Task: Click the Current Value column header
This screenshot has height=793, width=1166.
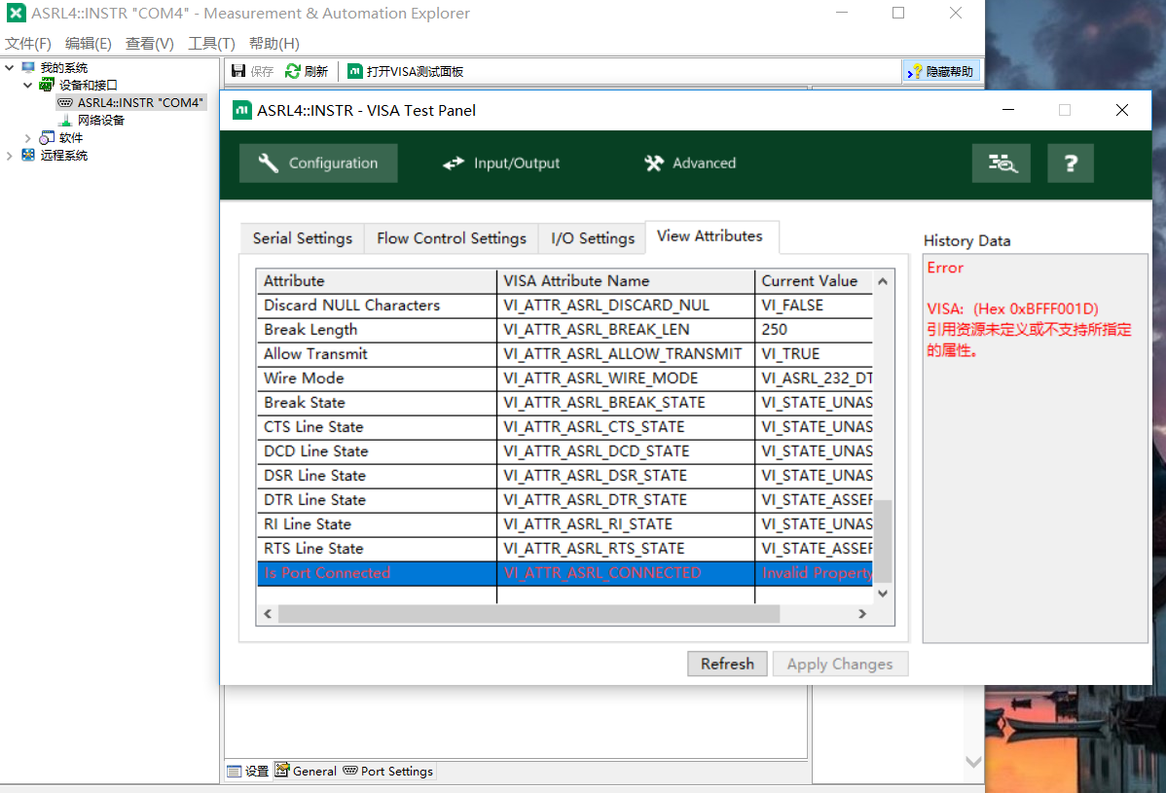Action: point(815,281)
